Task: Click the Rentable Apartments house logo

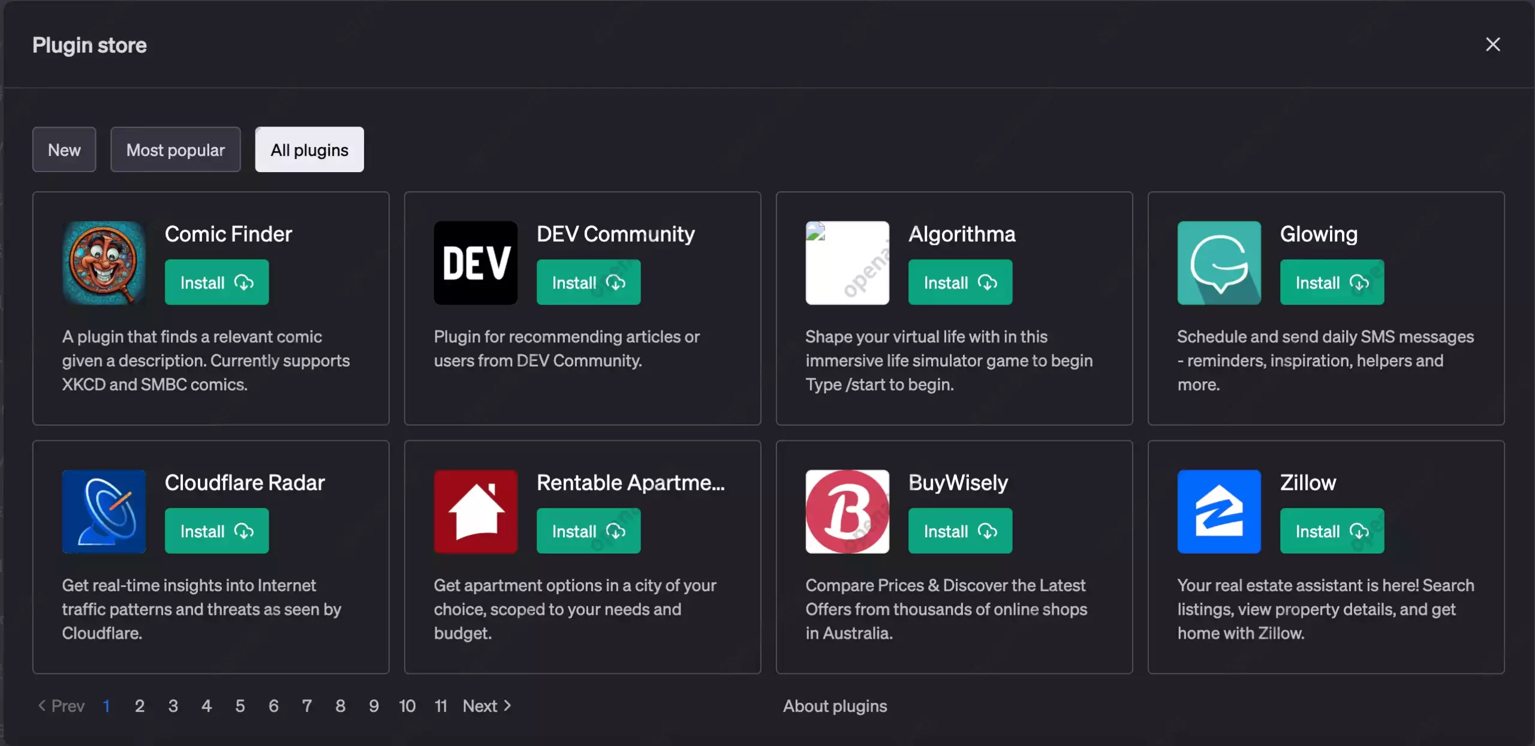Action: [475, 512]
